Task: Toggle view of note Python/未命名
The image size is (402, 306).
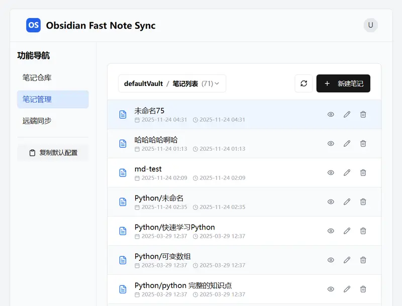Action: 331,201
